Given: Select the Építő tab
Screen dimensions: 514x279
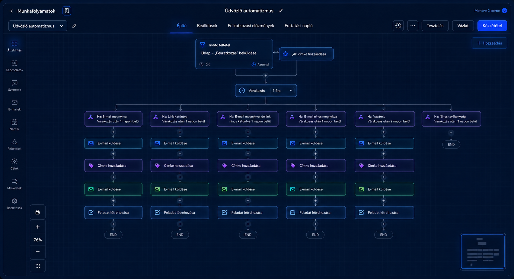Looking at the screenshot, I should [181, 26].
